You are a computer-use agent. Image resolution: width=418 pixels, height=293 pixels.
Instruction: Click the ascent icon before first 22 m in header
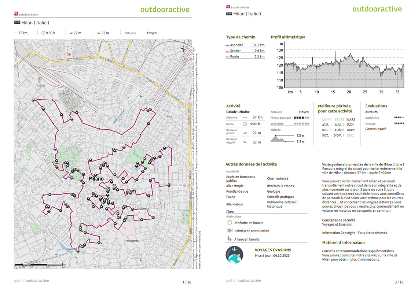click(71, 33)
